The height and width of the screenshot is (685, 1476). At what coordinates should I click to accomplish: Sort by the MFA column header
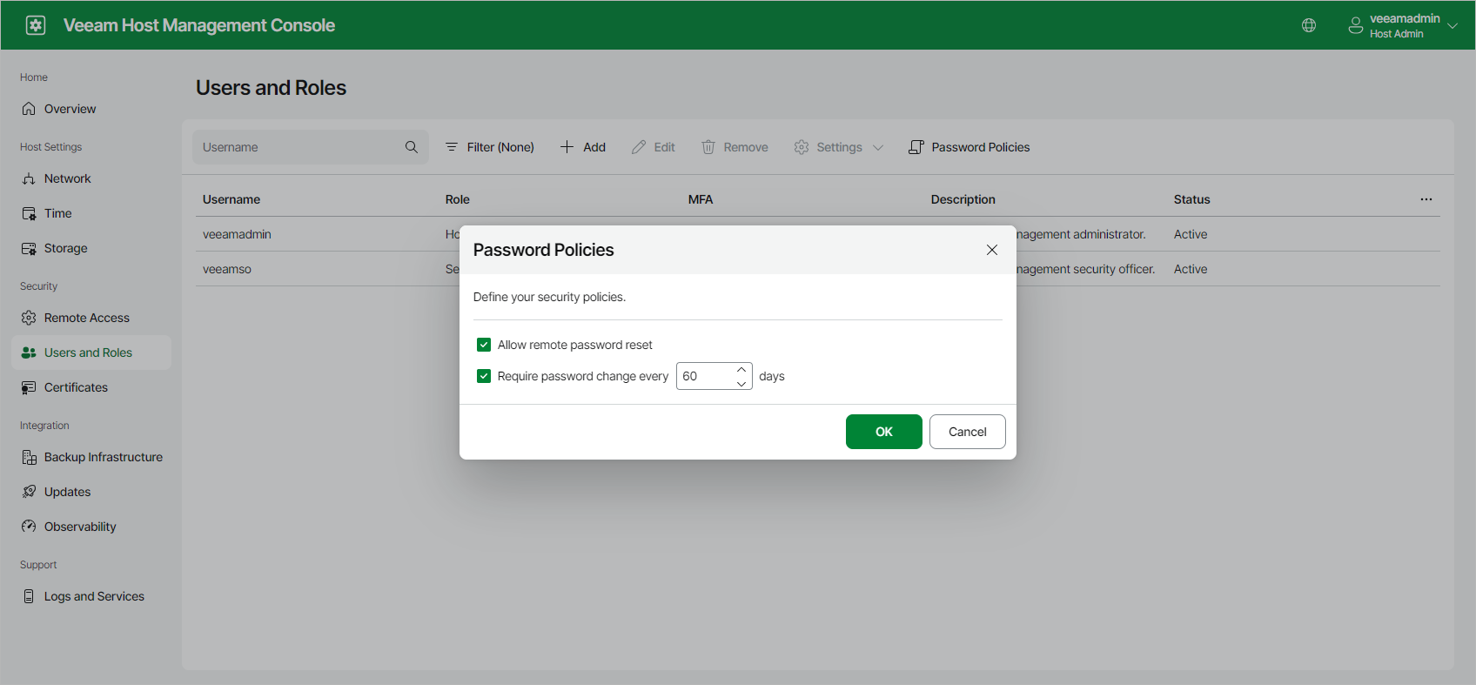click(x=701, y=199)
